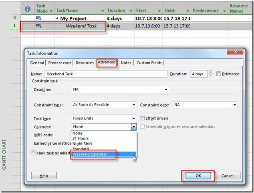Open the Constraint type dropdown
This screenshot has width=254, height=193.
pyautogui.click(x=134, y=105)
